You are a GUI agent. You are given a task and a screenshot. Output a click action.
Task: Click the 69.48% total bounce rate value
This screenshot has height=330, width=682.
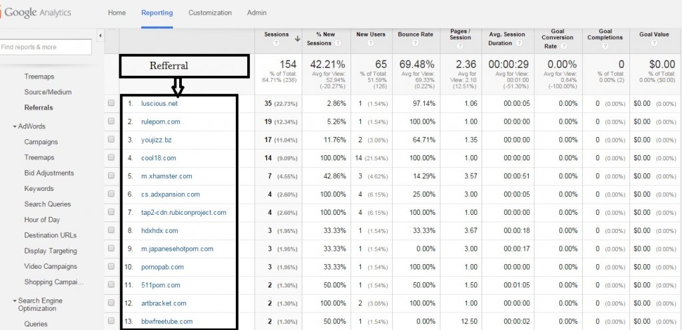(417, 65)
